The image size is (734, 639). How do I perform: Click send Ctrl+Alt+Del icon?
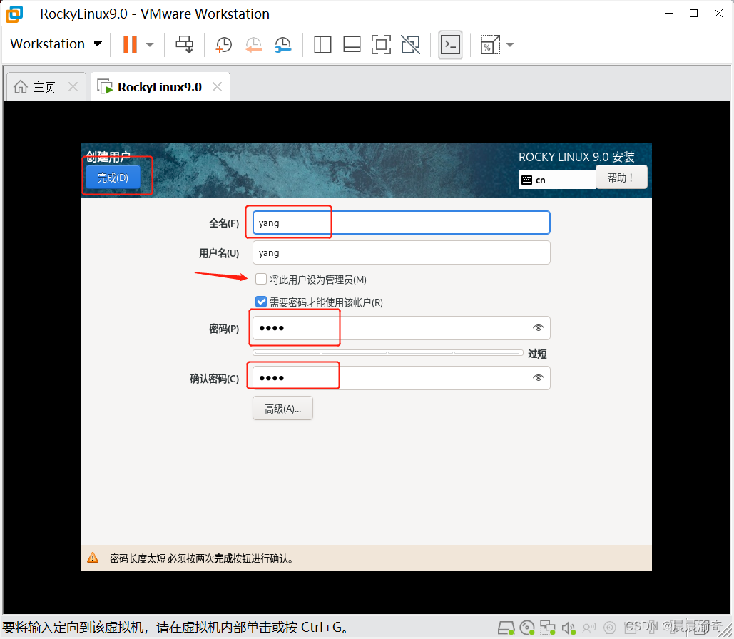point(185,44)
